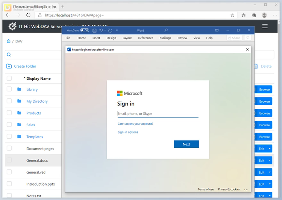Click the localhost address bar URL
Screen dimensions: 282x200
point(74,15)
